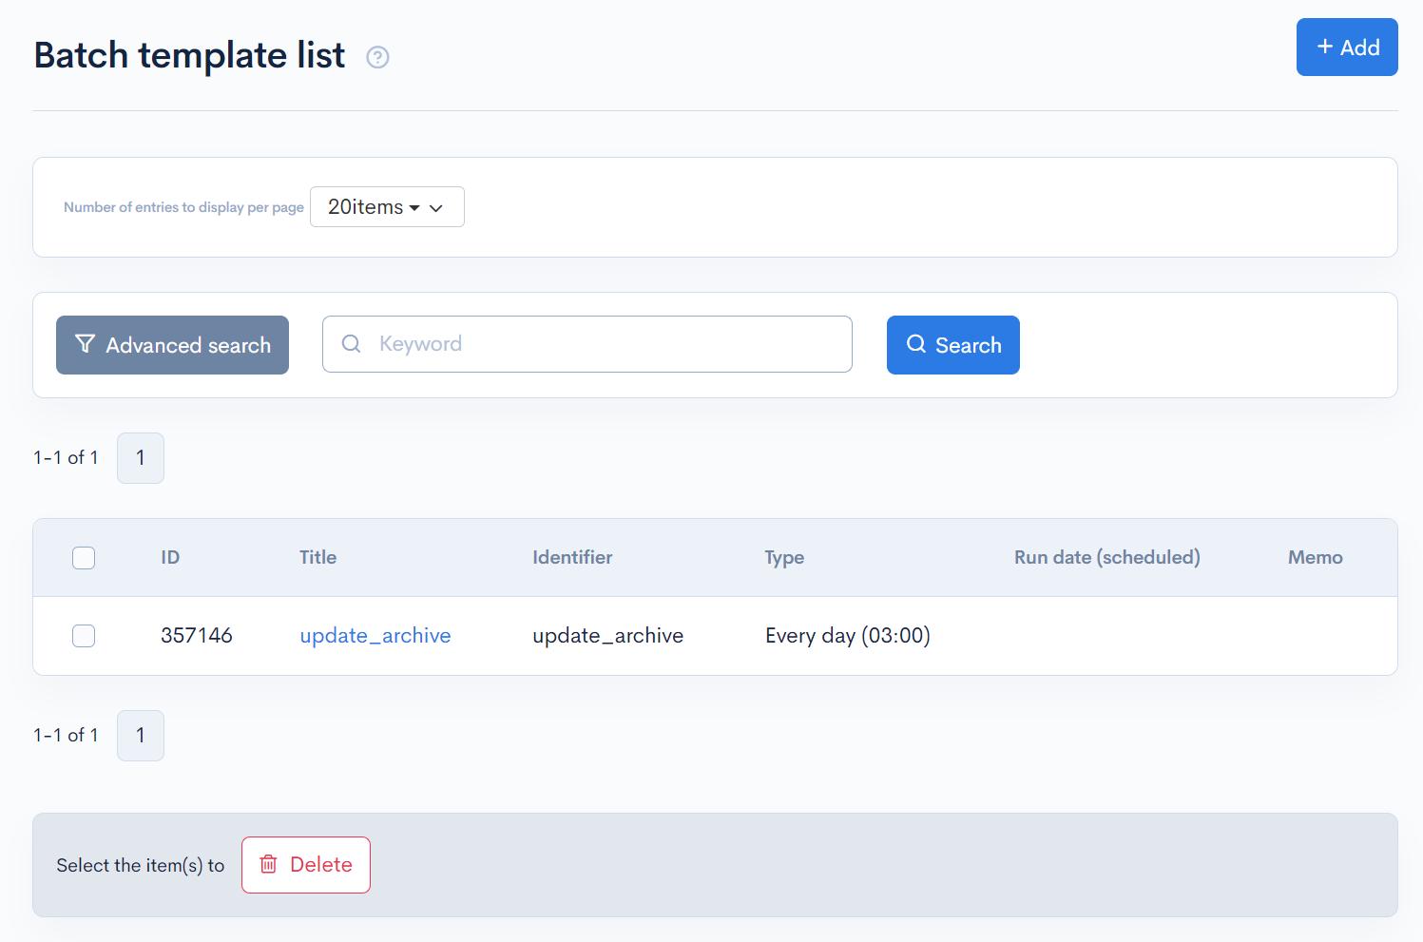Viewport: 1423px width, 942px height.
Task: Select the Title column header
Action: (317, 558)
